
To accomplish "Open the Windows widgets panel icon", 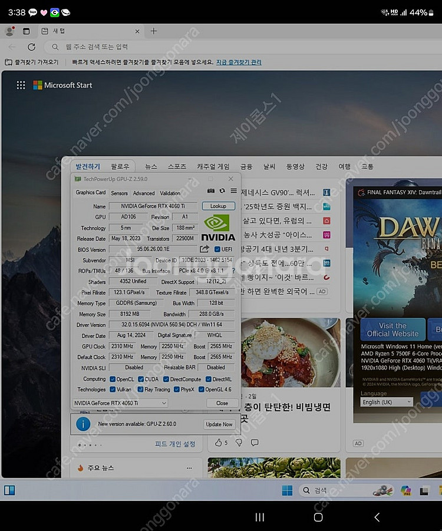I will point(9,490).
